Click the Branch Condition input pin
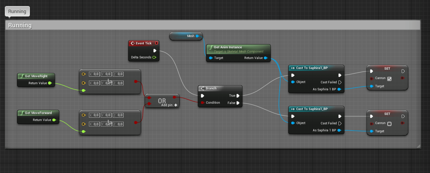The height and width of the screenshot is (173, 430). pyautogui.click(x=203, y=102)
